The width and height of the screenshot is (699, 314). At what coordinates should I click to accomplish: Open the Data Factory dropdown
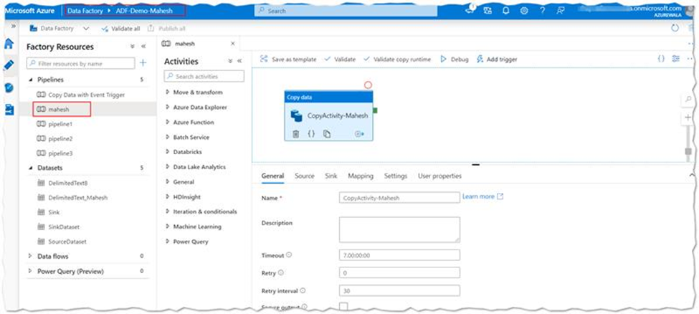pos(60,28)
